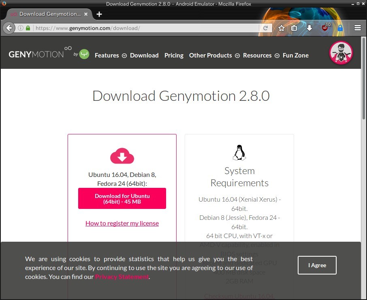367x300 pixels.
Task: Click 64 bit CPU, with VT-x text
Action: pyautogui.click(x=239, y=236)
